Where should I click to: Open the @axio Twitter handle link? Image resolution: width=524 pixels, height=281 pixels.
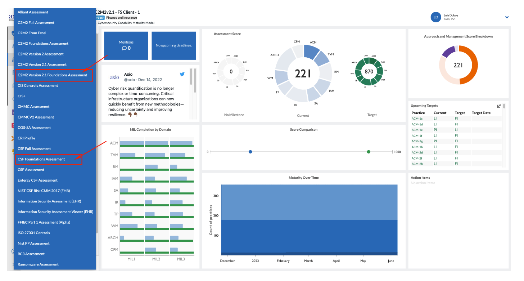(130, 80)
